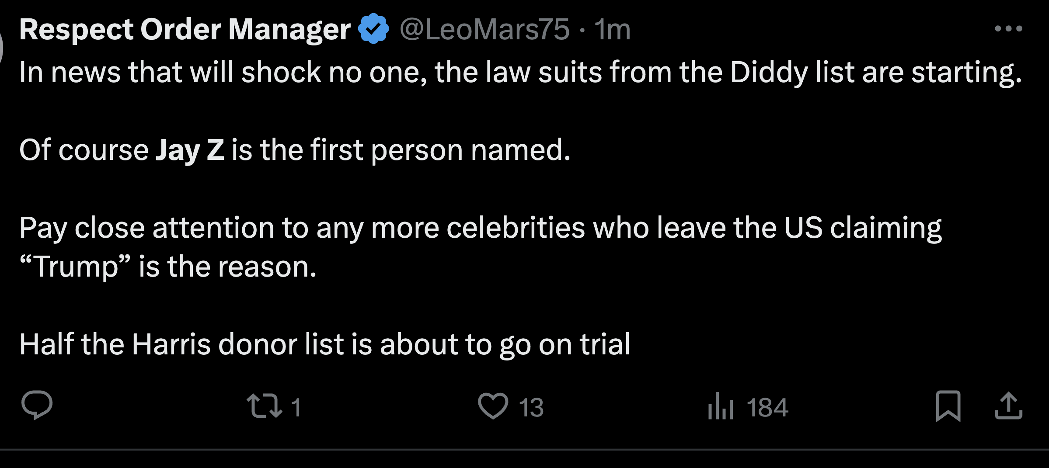This screenshot has width=1049, height=468.
Task: Click the 1m timestamp of the tweet
Action: pos(612,29)
